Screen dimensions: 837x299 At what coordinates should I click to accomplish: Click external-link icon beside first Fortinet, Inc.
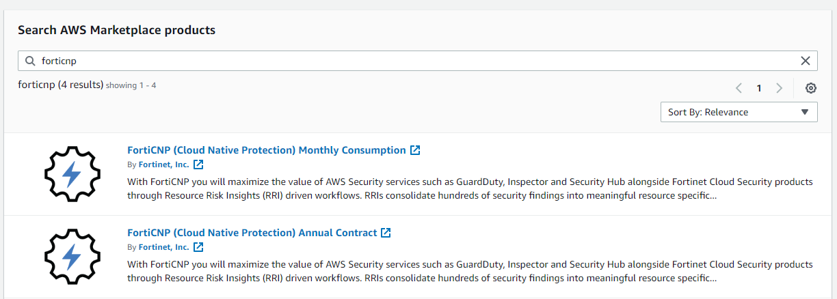click(x=198, y=165)
